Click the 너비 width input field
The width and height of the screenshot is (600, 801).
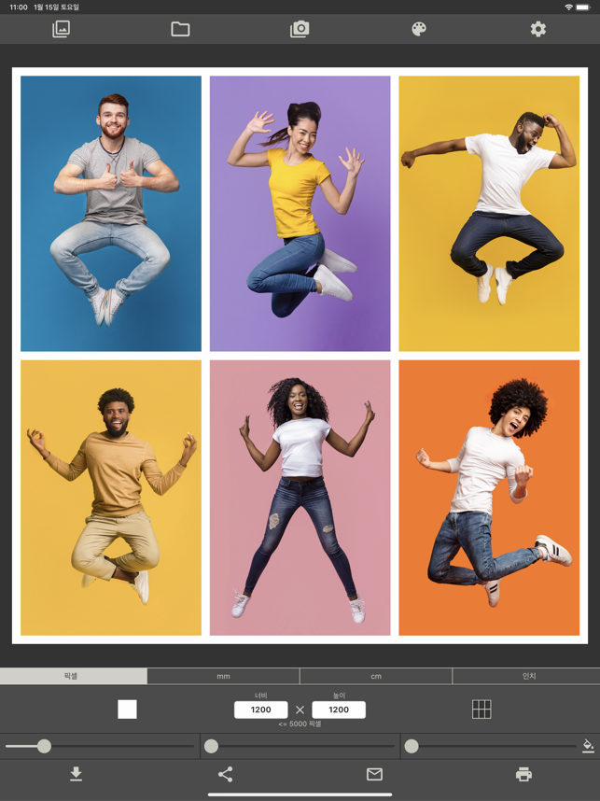[261, 710]
